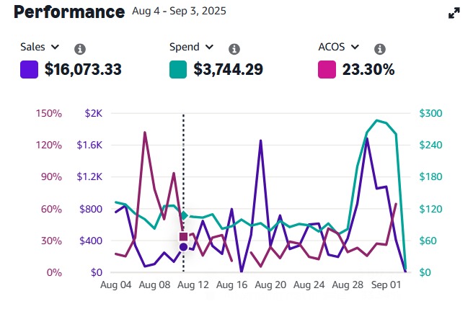The width and height of the screenshot is (473, 309).
Task: Click the Performance heading
Action: pyautogui.click(x=69, y=12)
